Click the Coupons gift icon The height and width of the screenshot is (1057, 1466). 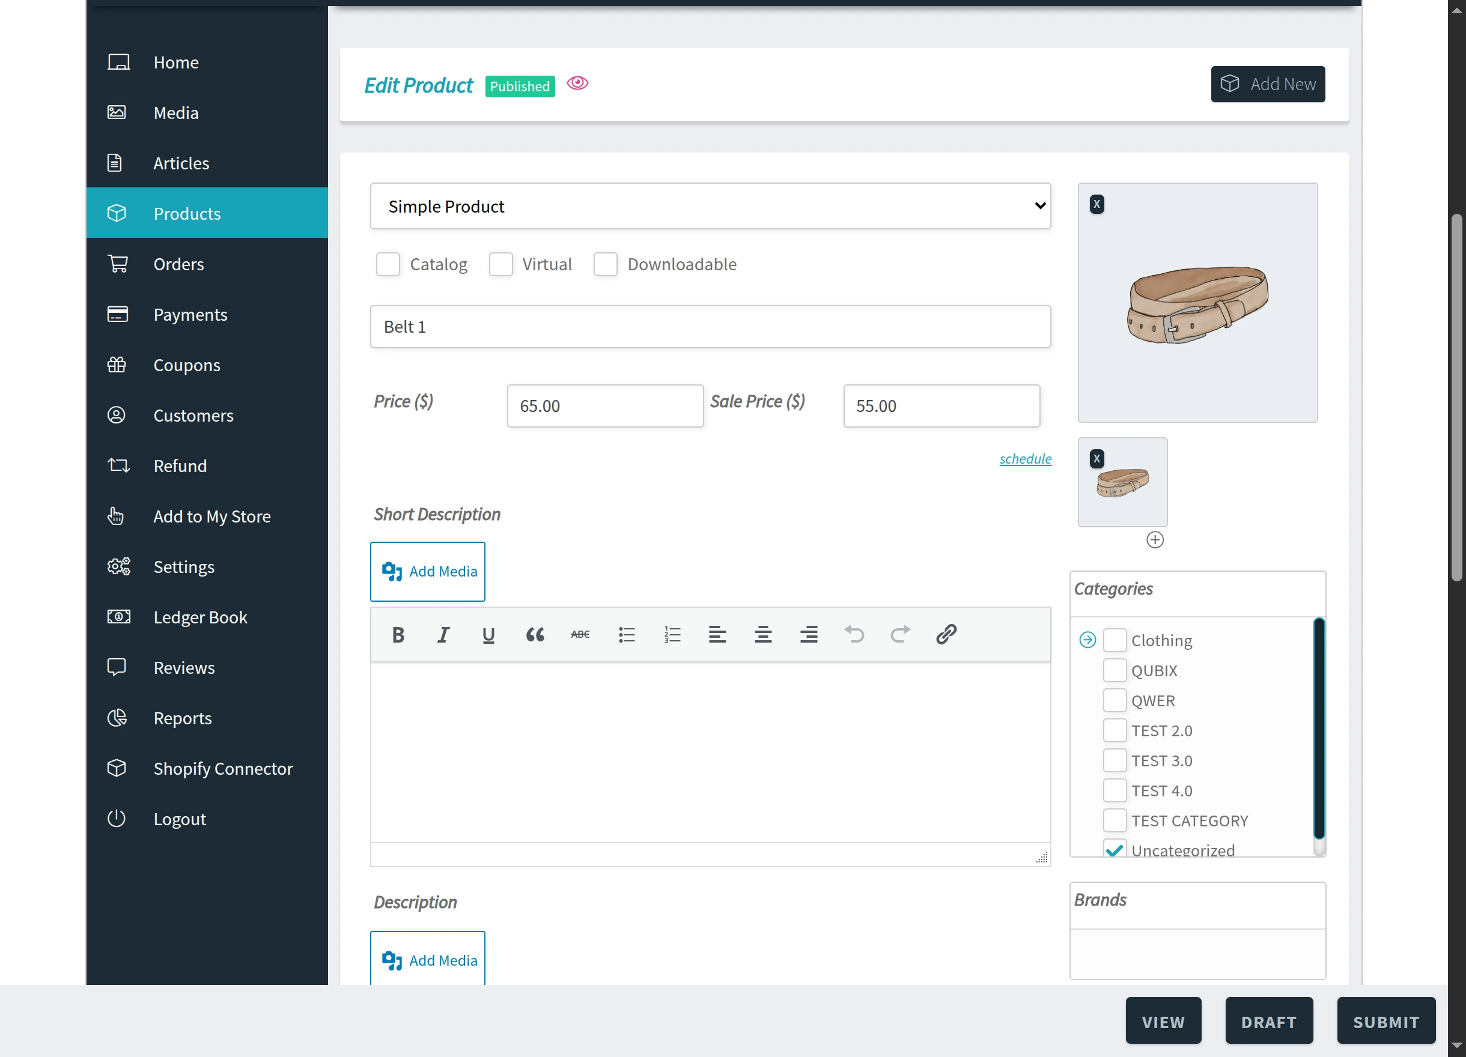click(x=117, y=365)
